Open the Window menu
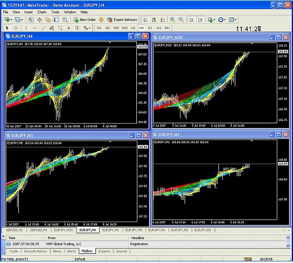Viewport: 293px width, 263px height. 70,12
